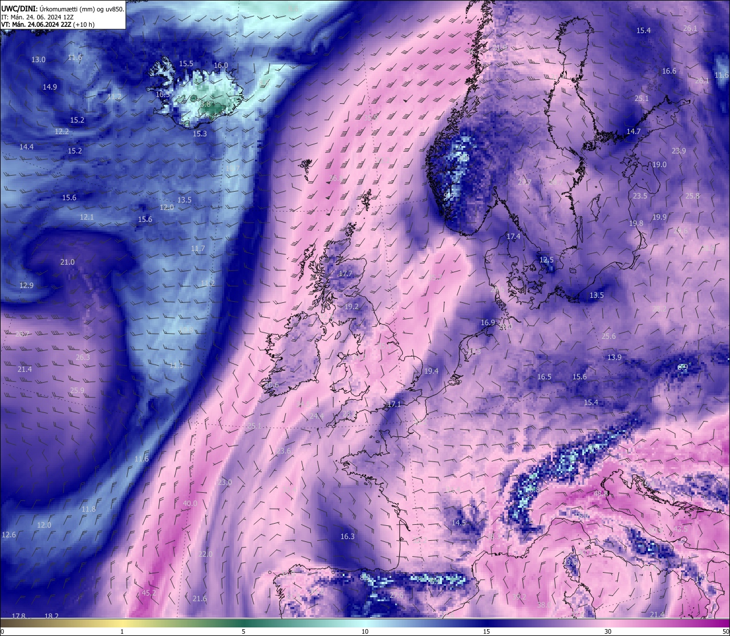Click the 'VT: Mán. 24.06.2024 22Z (+10 h)' line

point(48,25)
